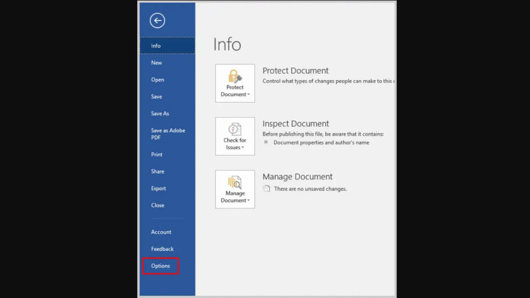The image size is (530, 298).
Task: Open the Print page
Action: pyautogui.click(x=156, y=155)
